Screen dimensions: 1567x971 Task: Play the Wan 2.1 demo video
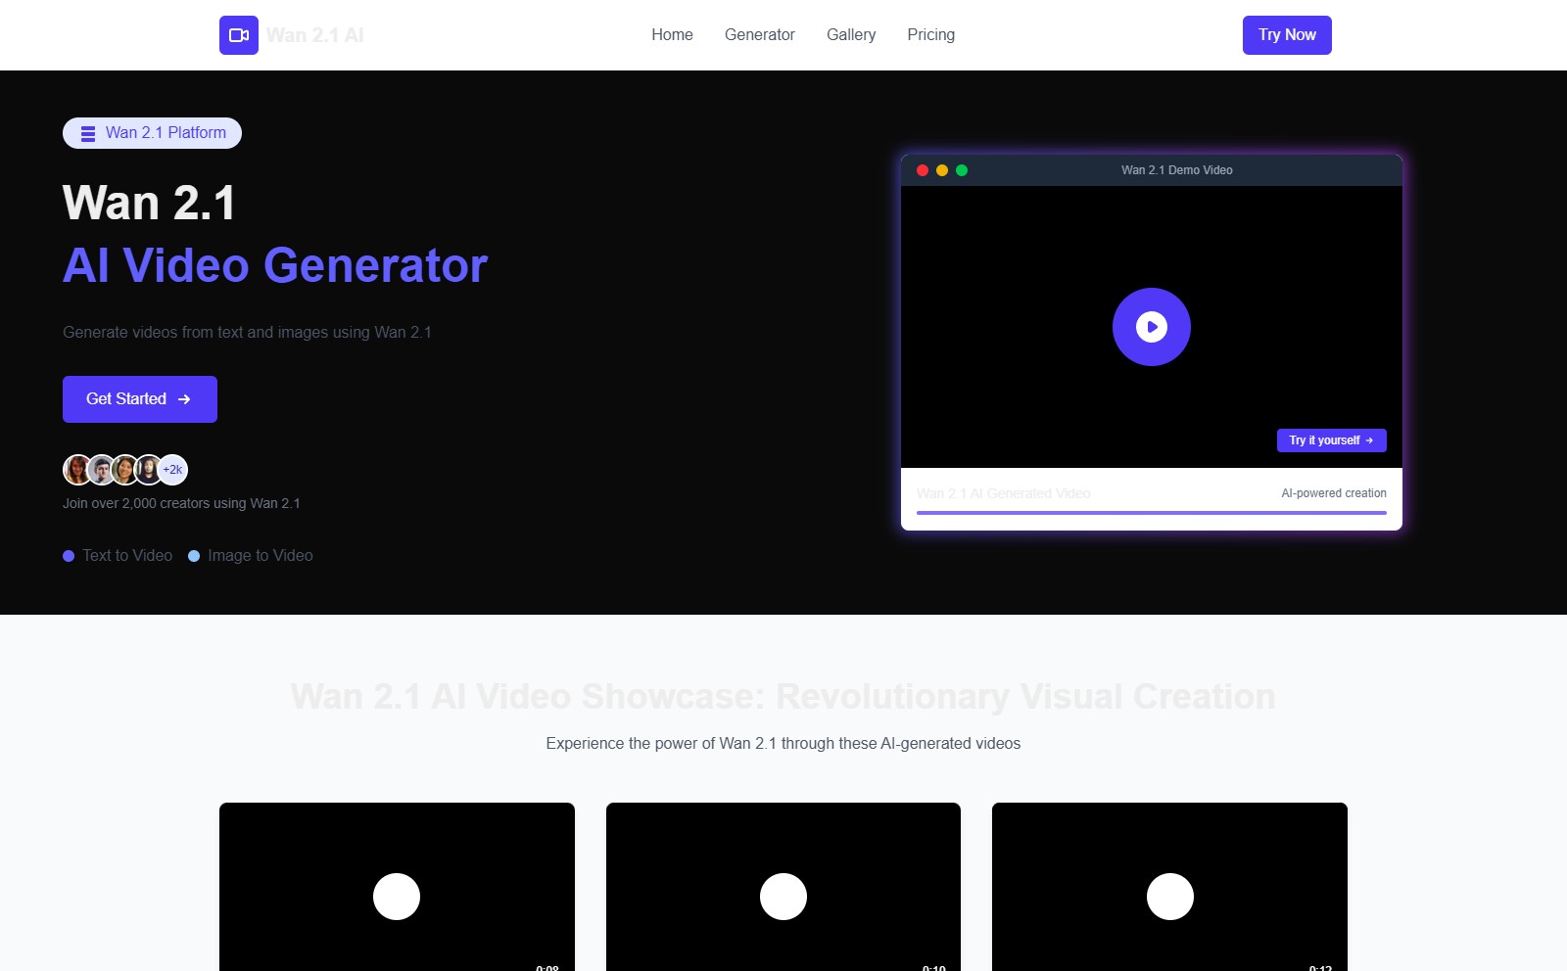pyautogui.click(x=1152, y=327)
